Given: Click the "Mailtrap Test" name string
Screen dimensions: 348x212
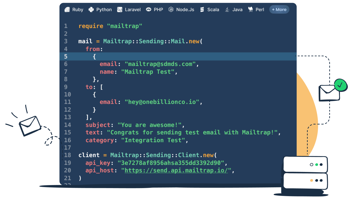Looking at the screenshot, I should (148, 72).
